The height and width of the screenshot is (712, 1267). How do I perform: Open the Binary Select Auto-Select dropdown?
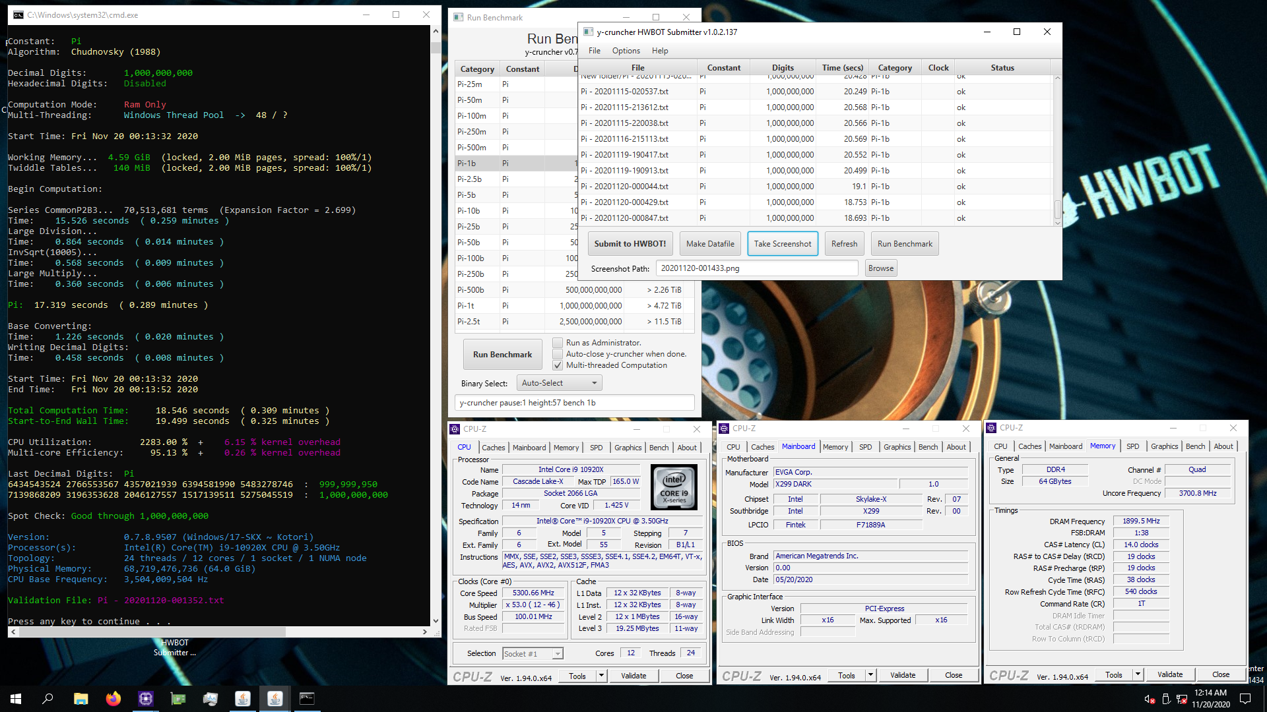[559, 383]
